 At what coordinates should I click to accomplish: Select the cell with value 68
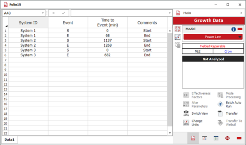pos(108,35)
